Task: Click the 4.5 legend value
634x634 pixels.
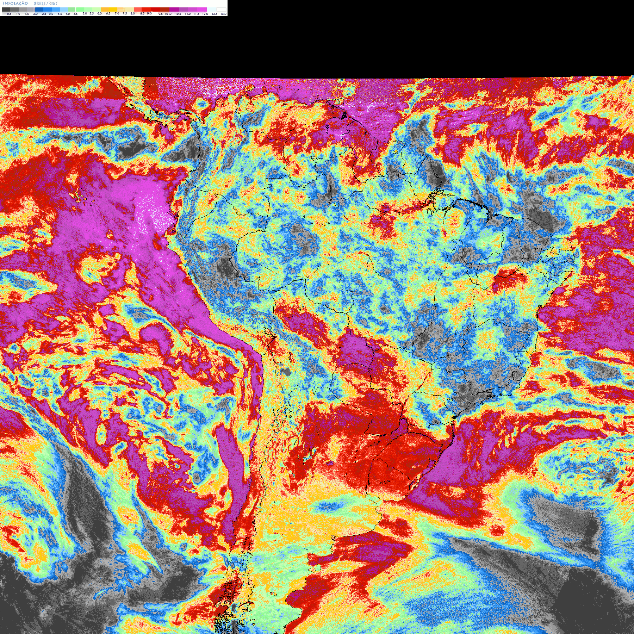Action: pyautogui.click(x=75, y=14)
